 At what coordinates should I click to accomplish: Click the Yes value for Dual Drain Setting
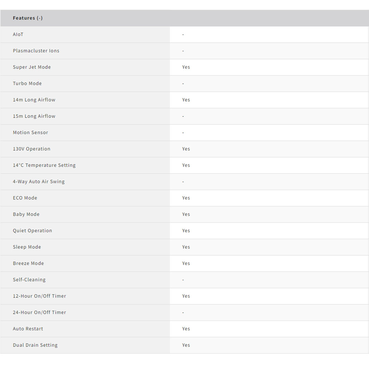pyautogui.click(x=186, y=345)
